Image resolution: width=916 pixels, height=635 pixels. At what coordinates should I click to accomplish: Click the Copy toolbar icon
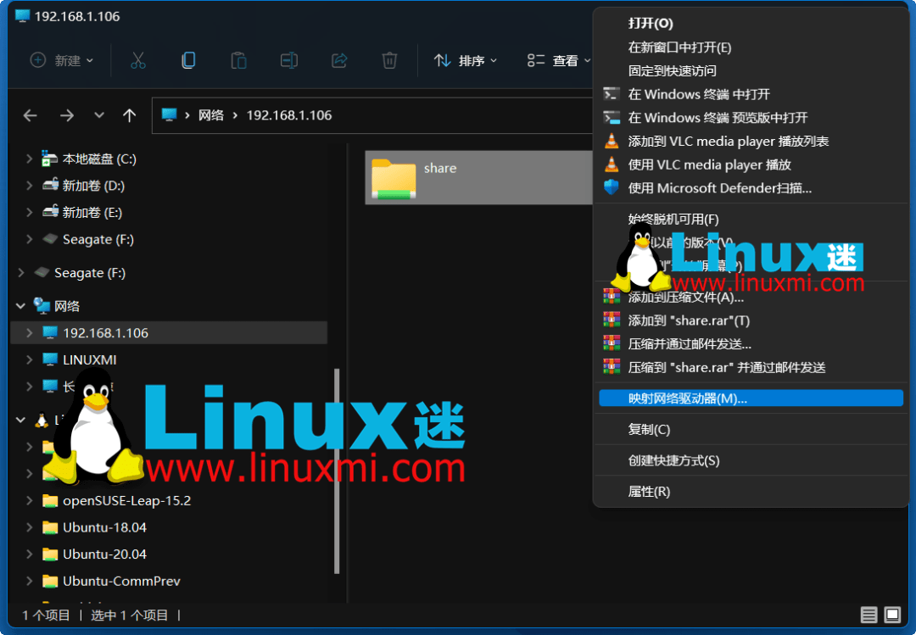coord(188,60)
